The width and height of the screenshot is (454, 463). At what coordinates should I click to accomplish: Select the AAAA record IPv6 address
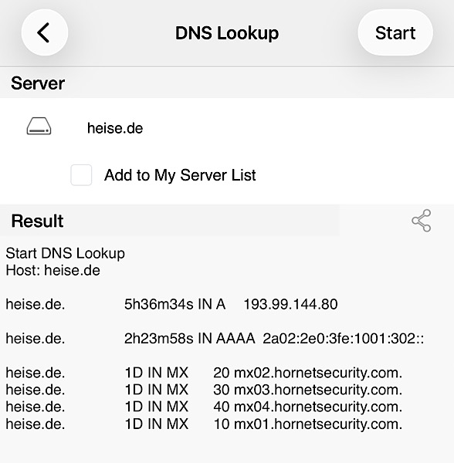click(x=344, y=339)
